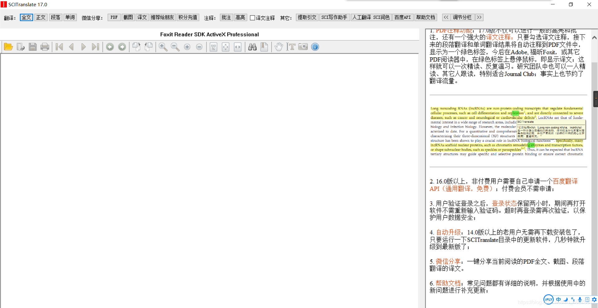Toggle the punctuation mode icon
This screenshot has width=598, height=308.
coord(573,300)
